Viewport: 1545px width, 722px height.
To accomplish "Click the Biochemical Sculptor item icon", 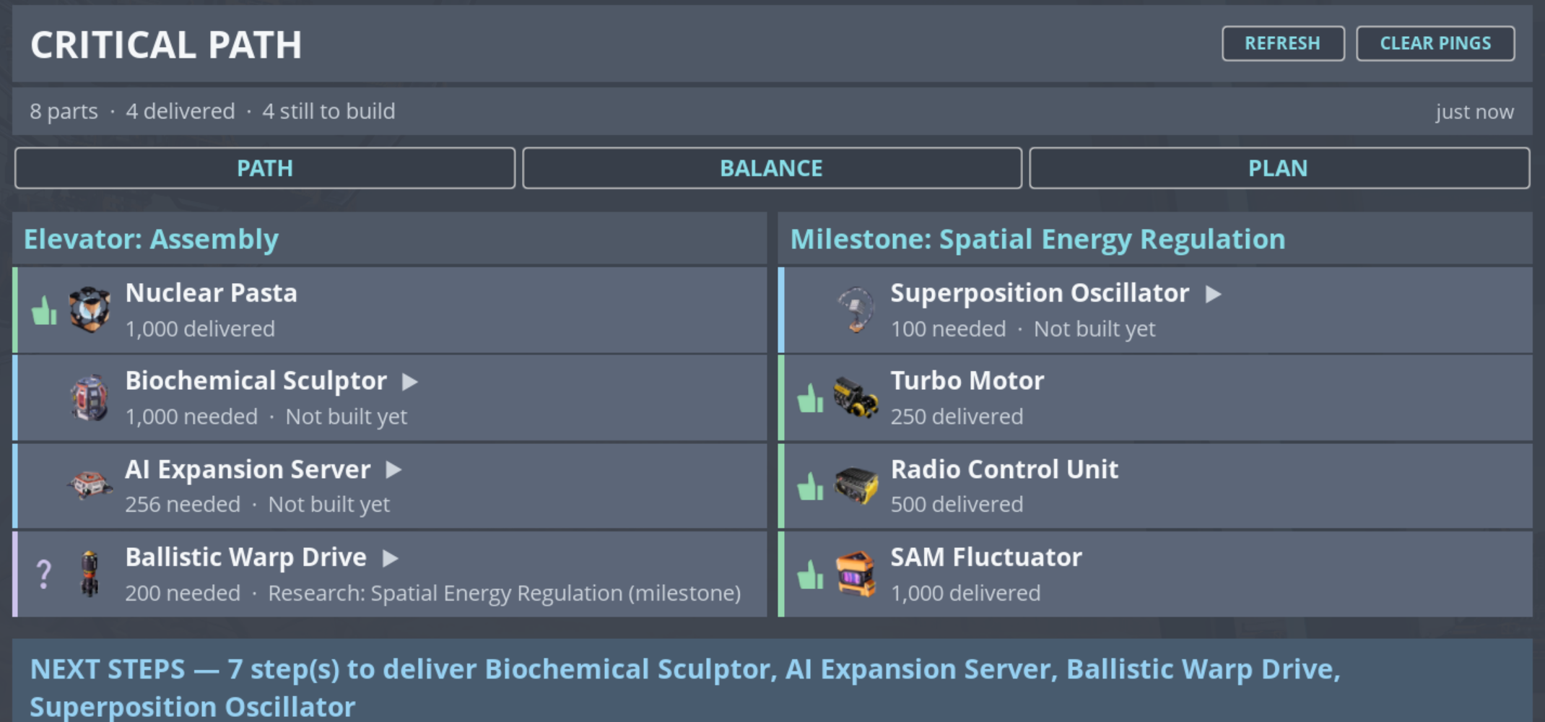I will (90, 398).
